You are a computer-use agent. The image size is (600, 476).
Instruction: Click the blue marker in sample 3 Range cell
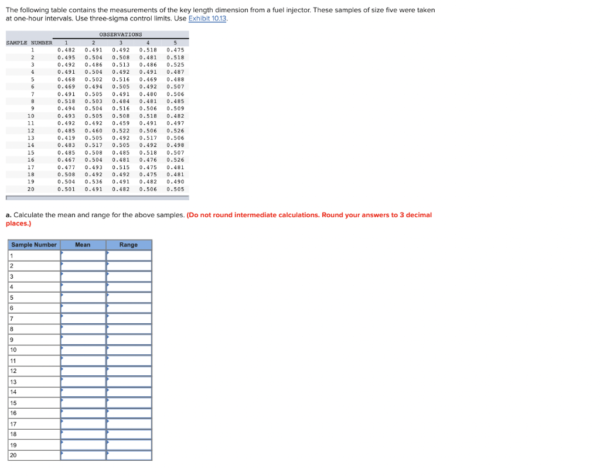[108, 274]
